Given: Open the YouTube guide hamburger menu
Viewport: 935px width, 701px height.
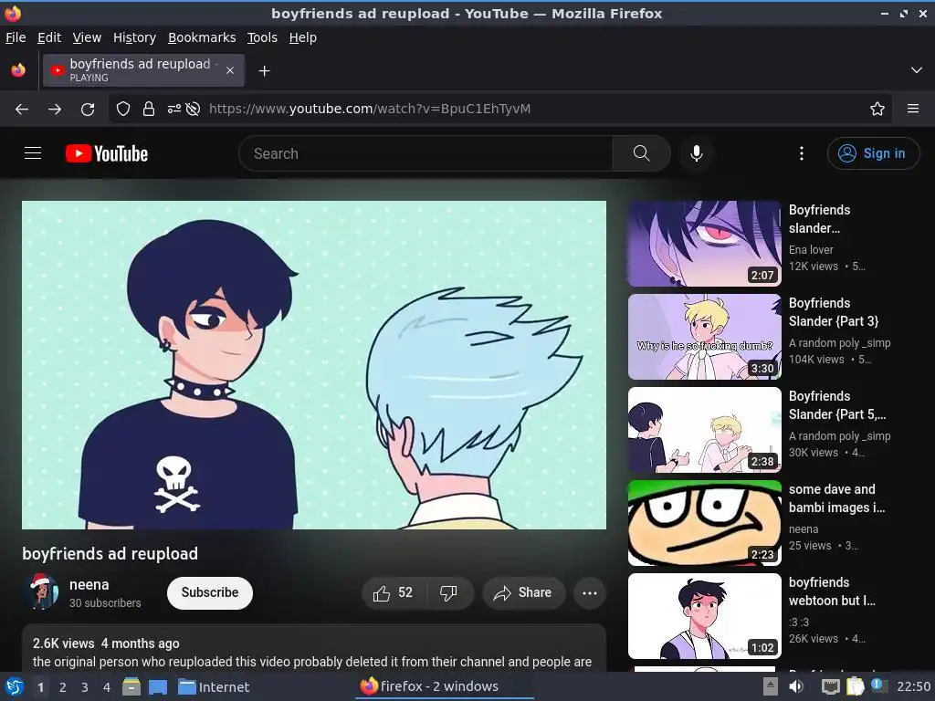Looking at the screenshot, I should (x=33, y=153).
